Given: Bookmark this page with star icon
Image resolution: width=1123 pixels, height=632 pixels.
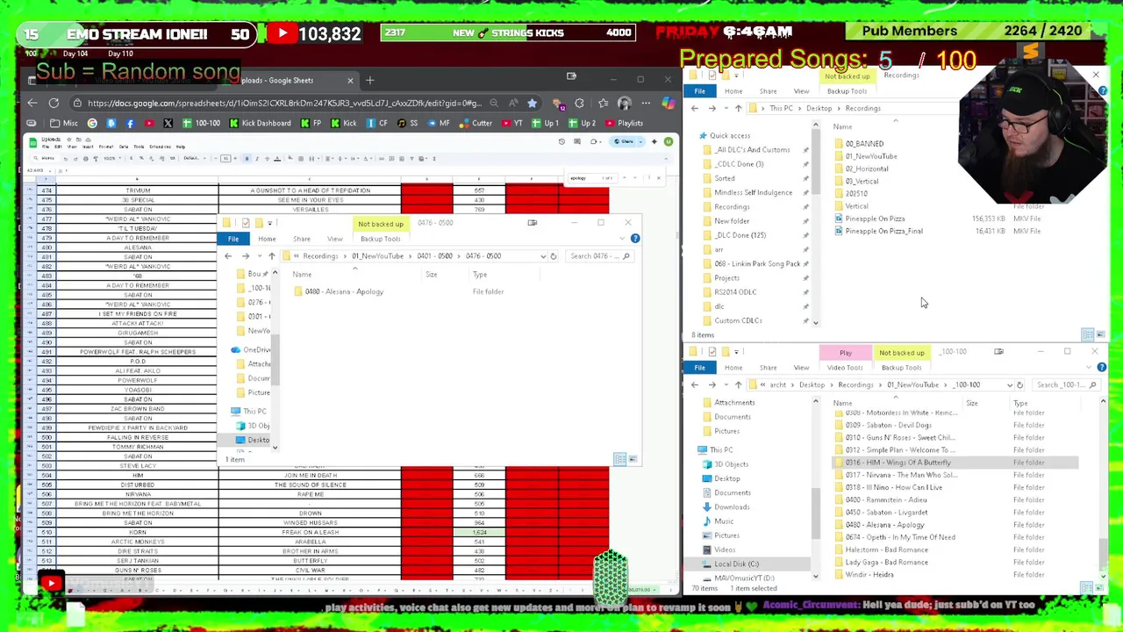Looking at the screenshot, I should click(532, 103).
